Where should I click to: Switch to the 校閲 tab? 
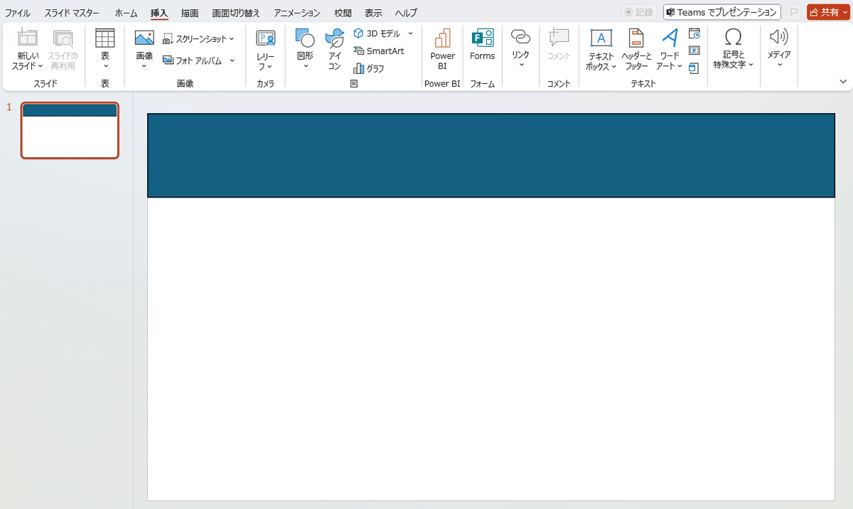click(x=343, y=13)
